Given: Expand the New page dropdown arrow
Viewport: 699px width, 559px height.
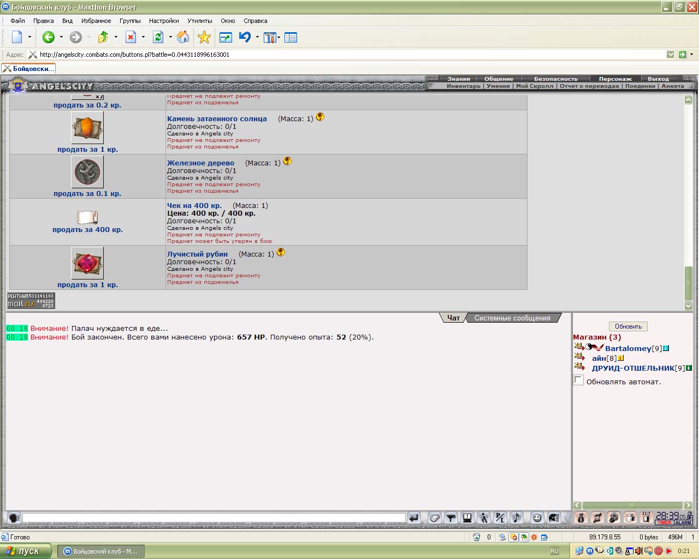Looking at the screenshot, I should click(x=29, y=37).
